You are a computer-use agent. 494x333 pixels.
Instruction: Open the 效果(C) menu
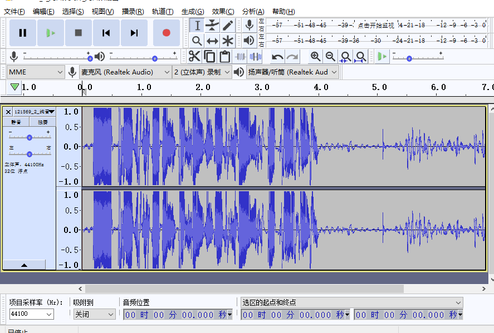pos(223,12)
